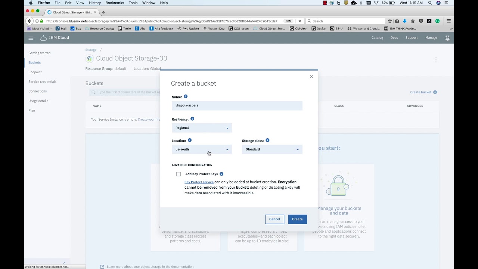Click the Storage class info icon
Viewport: 478px width, 269px height.
click(x=267, y=140)
